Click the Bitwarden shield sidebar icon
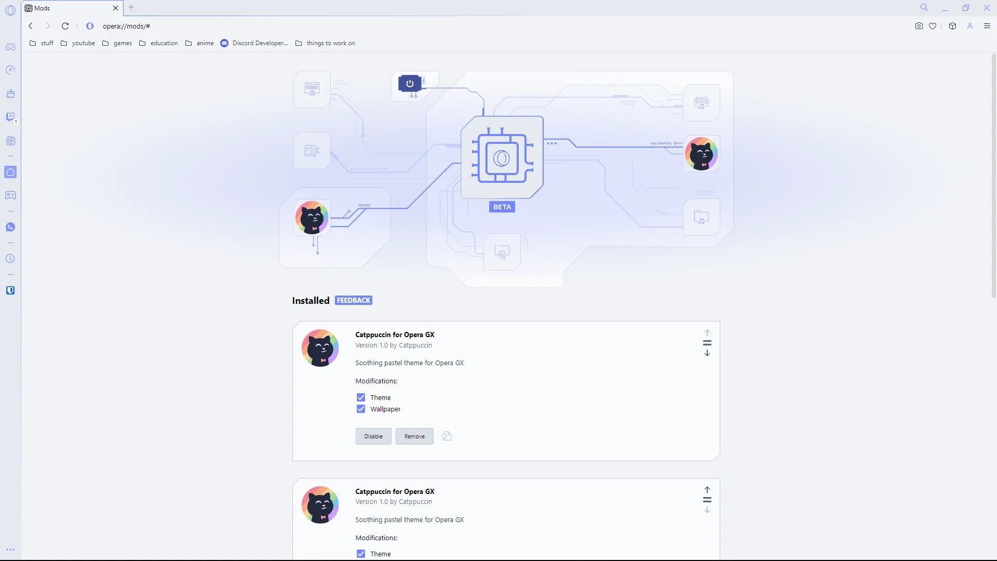997x561 pixels. pos(10,290)
